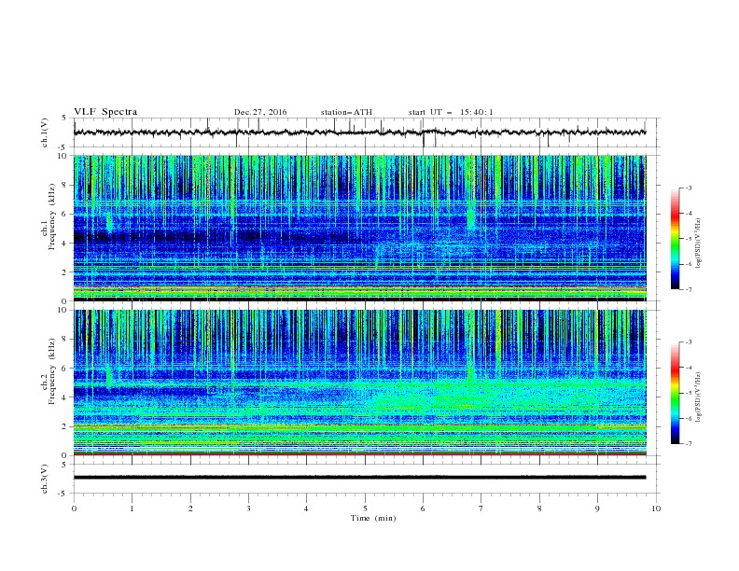739x571 pixels.
Task: Click the lower PSD color scale bar
Action: (x=675, y=393)
